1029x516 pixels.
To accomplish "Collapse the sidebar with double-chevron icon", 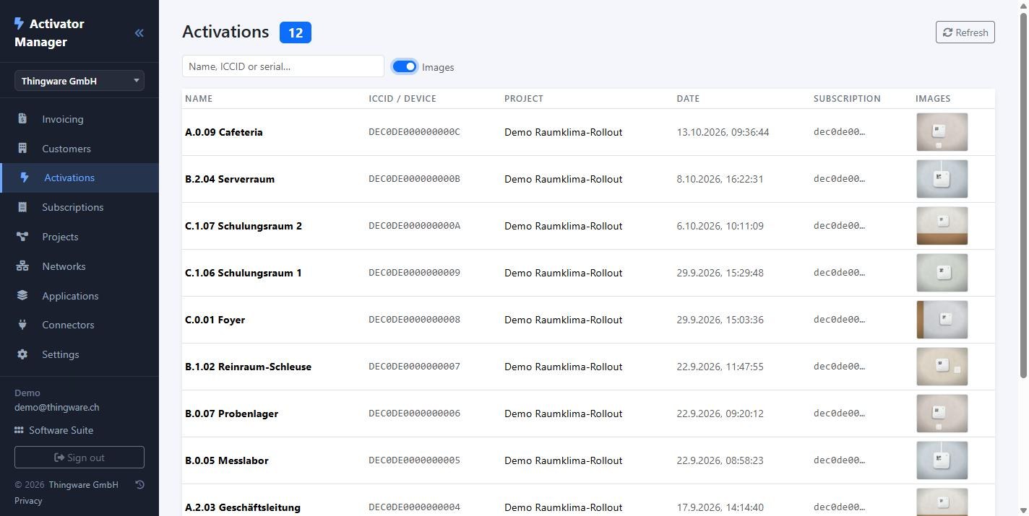I will click(x=139, y=32).
